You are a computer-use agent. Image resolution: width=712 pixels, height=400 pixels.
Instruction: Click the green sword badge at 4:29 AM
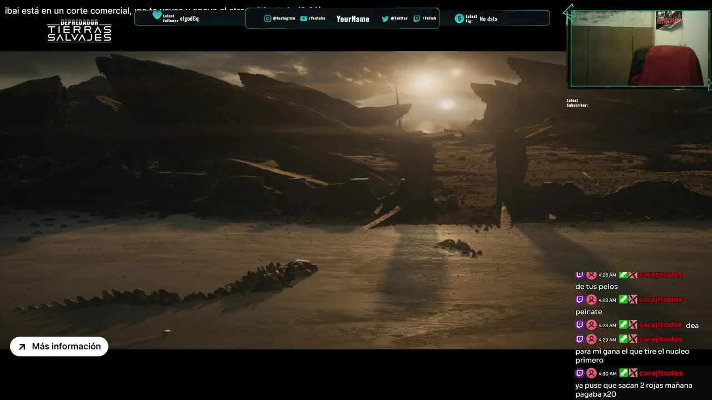pos(624,339)
